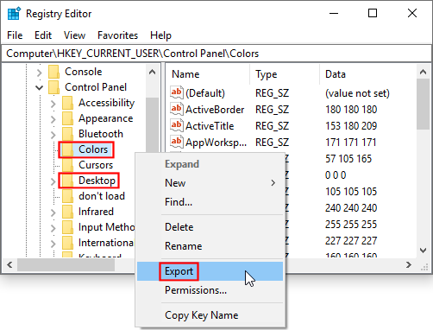
Task: Click the Appearance folder icon
Action: click(67, 118)
